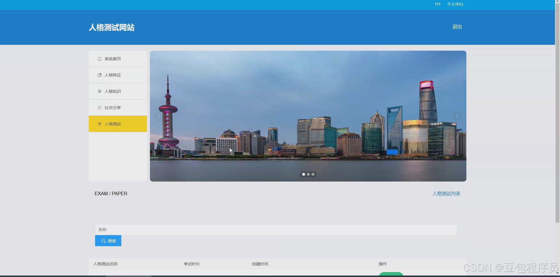
Task: Select the second carousel indicator dot
Action: [308, 174]
